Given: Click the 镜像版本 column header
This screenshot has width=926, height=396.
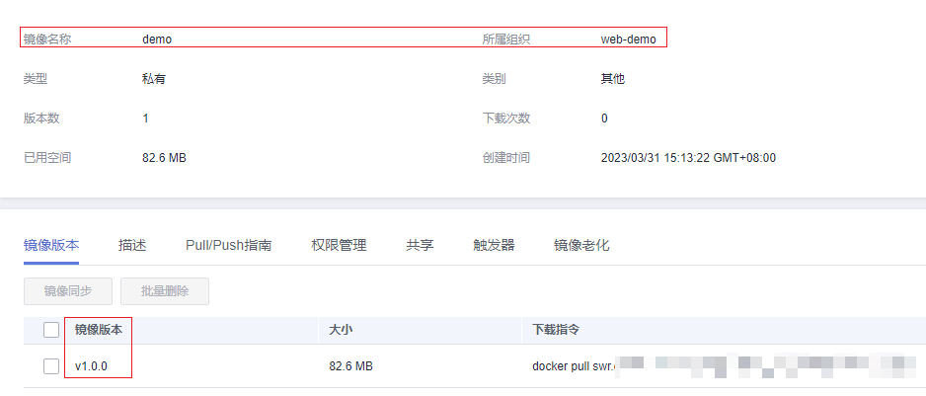Looking at the screenshot, I should pyautogui.click(x=99, y=330).
